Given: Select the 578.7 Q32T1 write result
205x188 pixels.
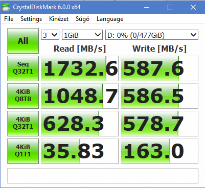Looking at the screenshot, I should coord(160,124).
